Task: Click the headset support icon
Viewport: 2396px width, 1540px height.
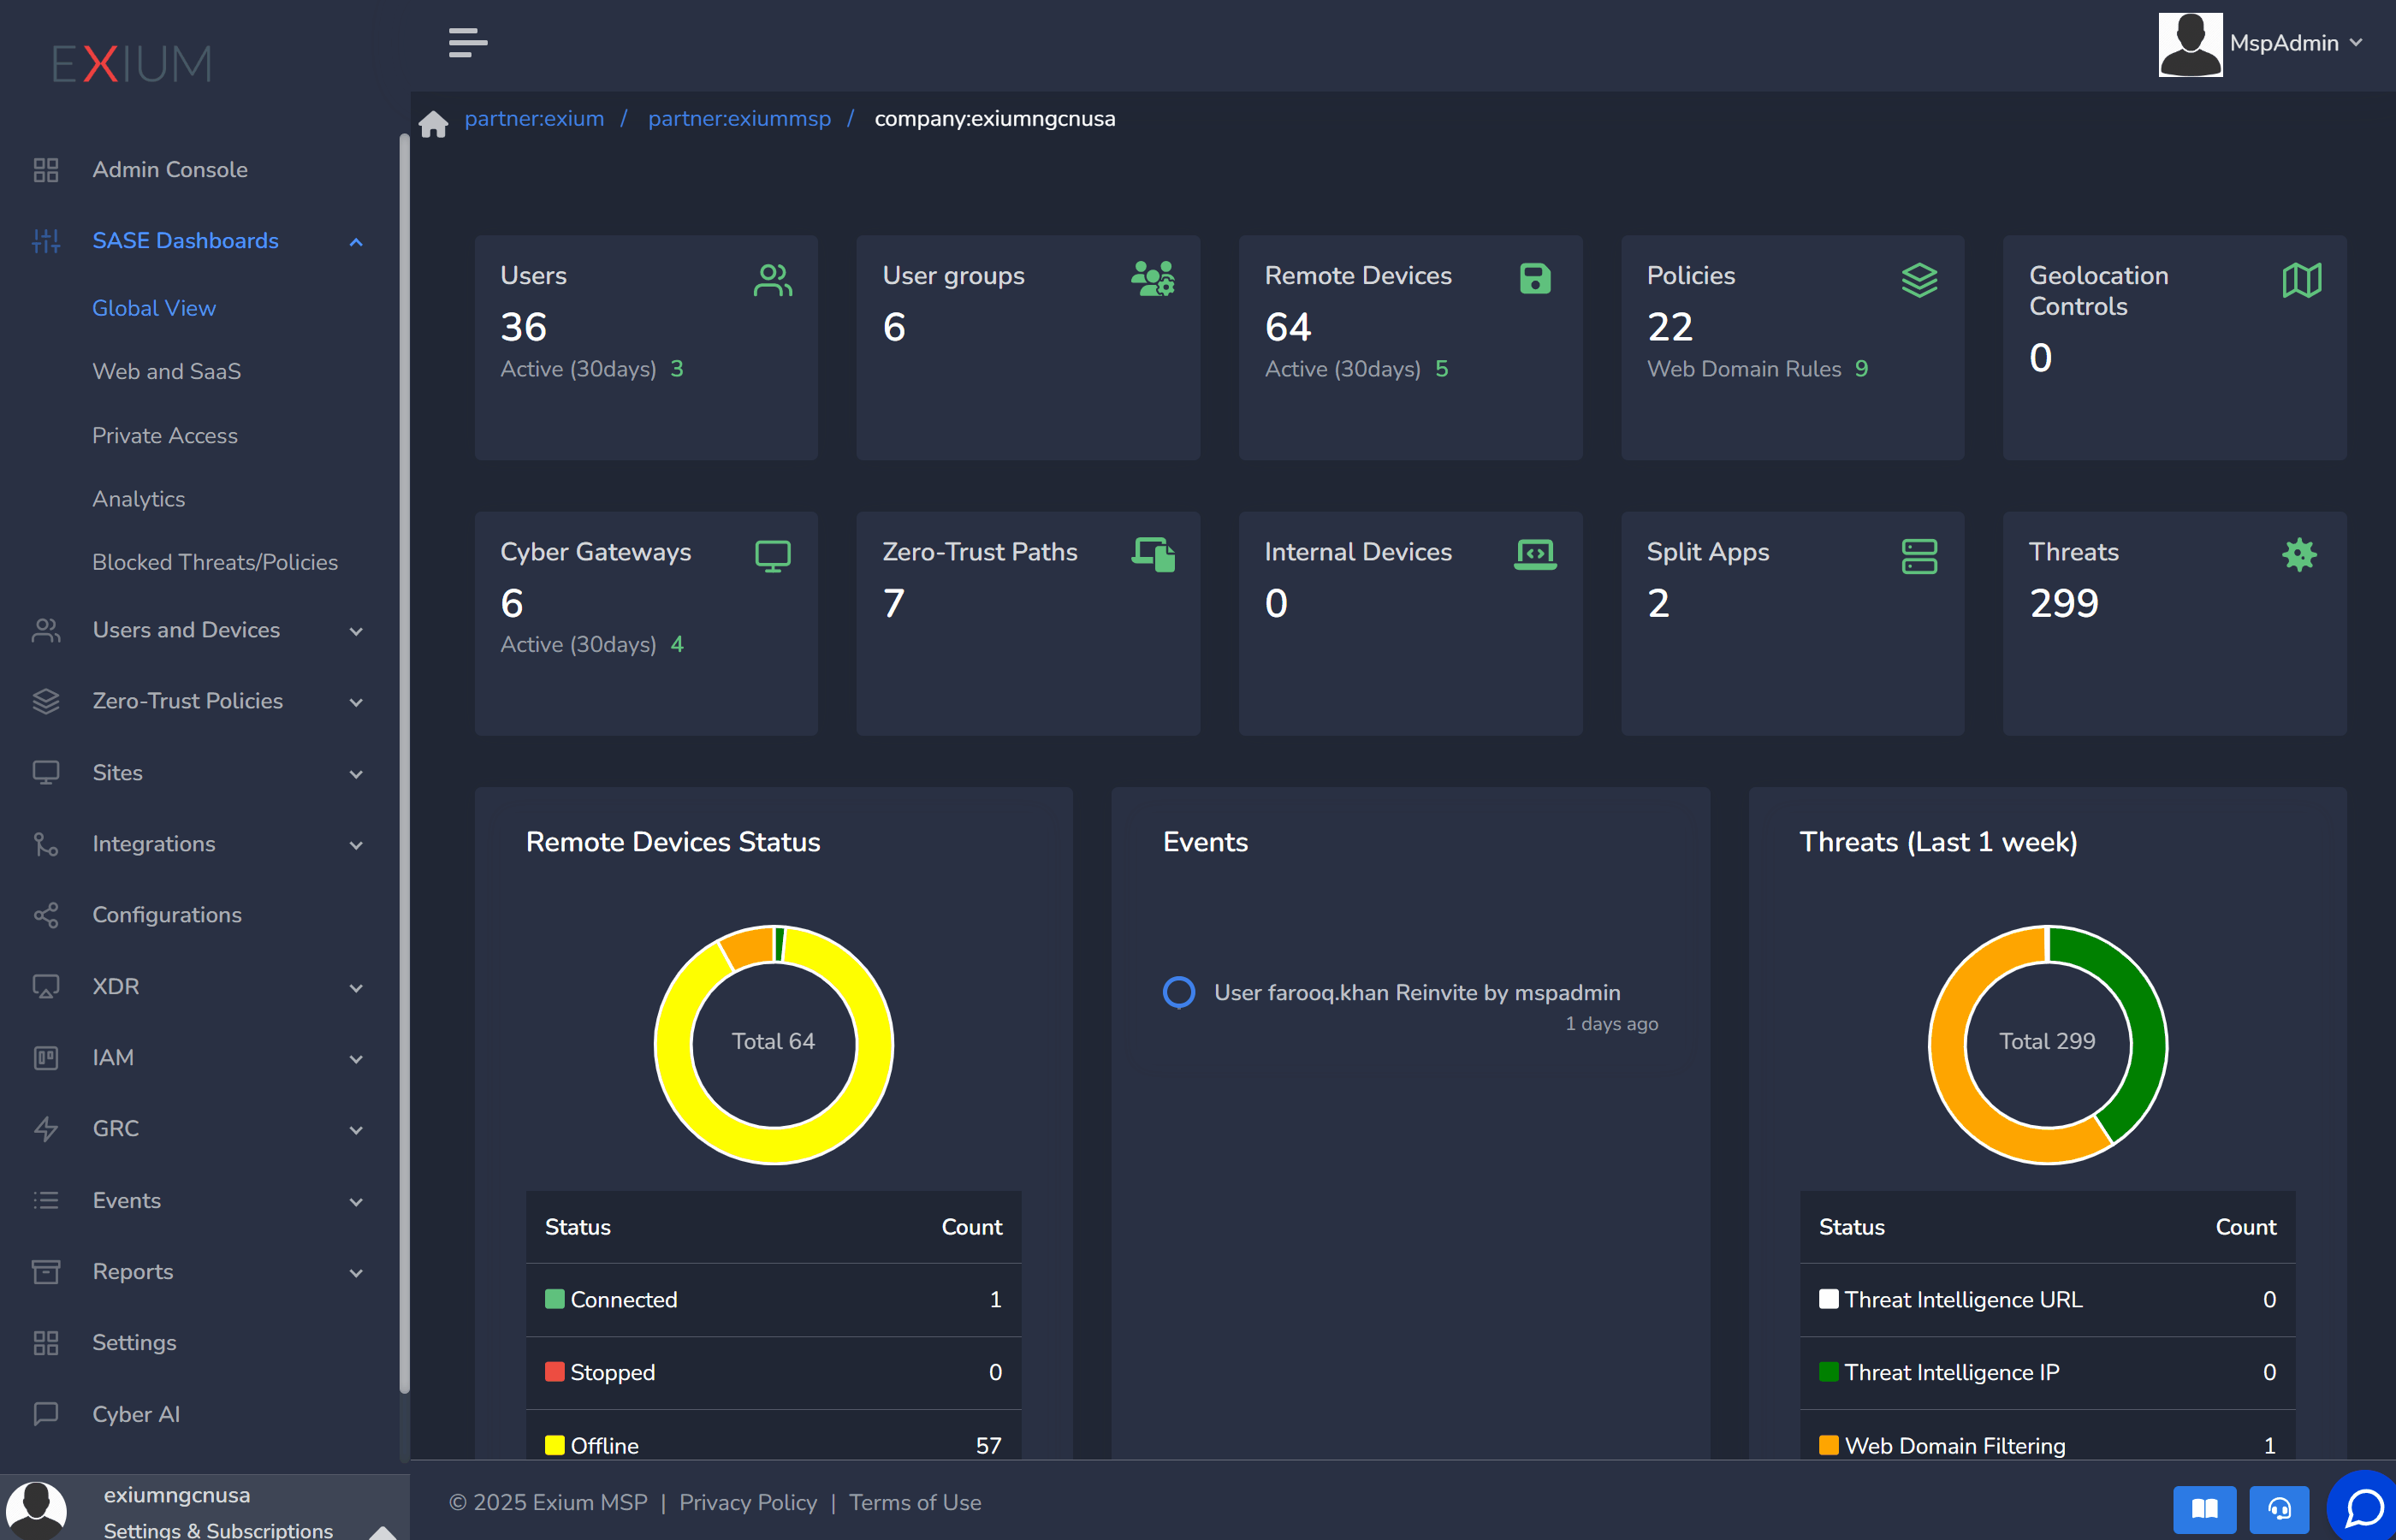Action: (2279, 1509)
